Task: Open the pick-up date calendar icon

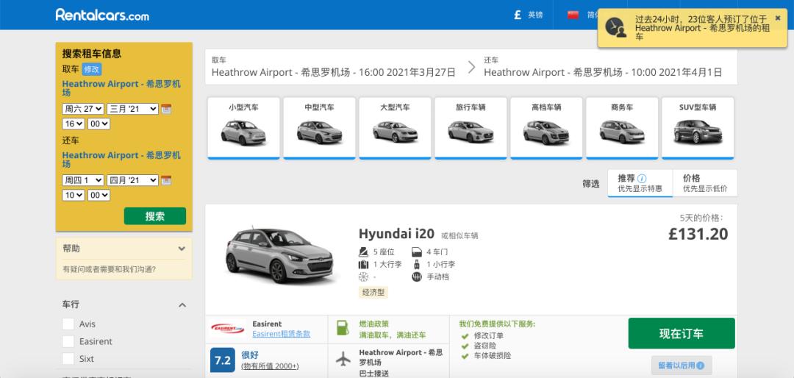Action: [x=166, y=109]
